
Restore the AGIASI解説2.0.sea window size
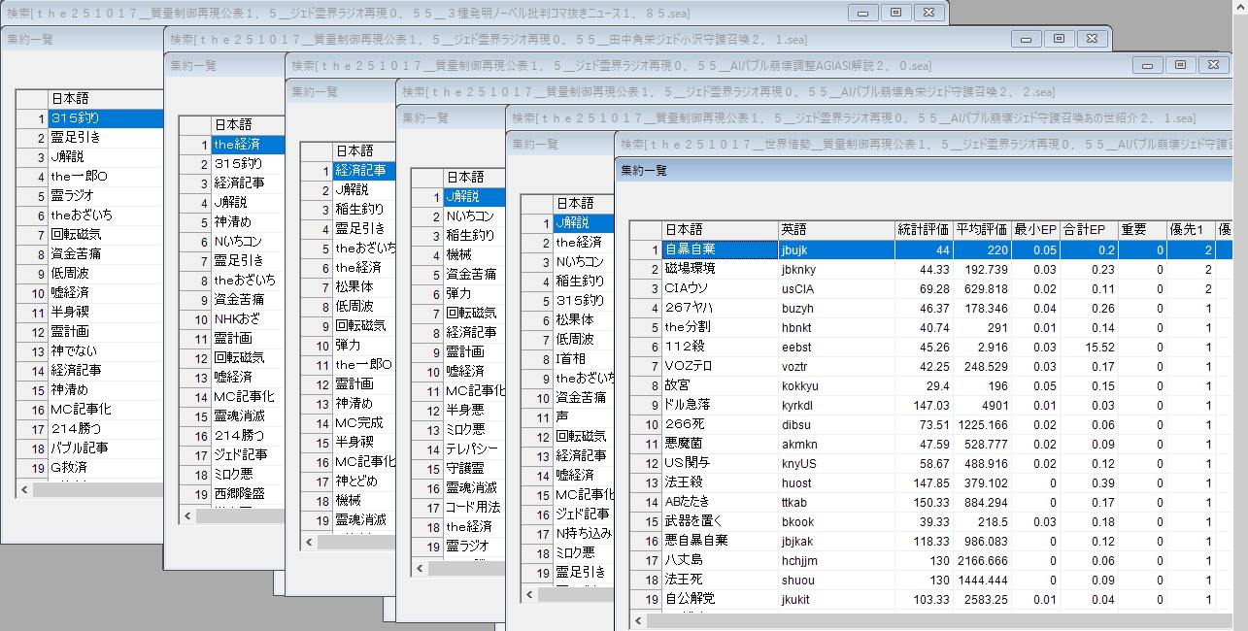pyautogui.click(x=1179, y=65)
